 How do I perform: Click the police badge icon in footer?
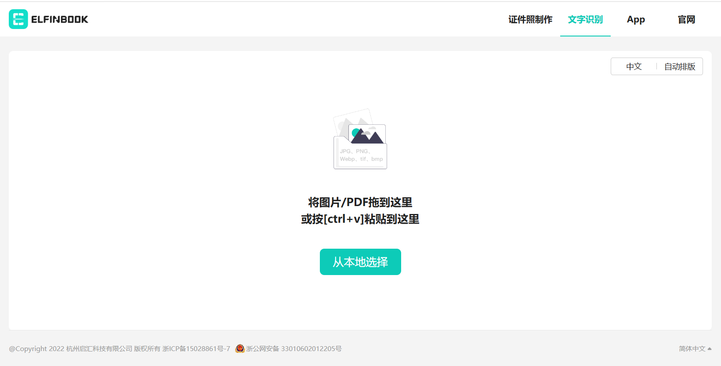[x=240, y=348]
